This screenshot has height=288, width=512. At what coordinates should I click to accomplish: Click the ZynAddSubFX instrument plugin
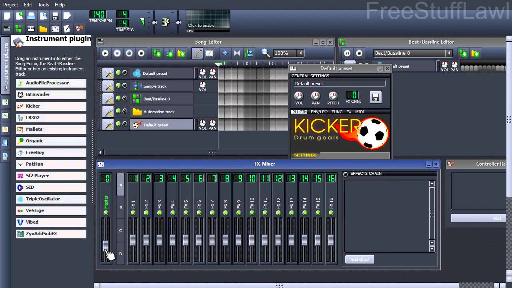51,234
